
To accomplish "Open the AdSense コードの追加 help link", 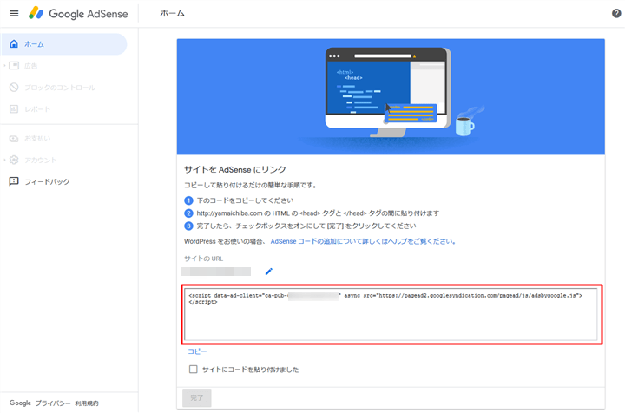I will coord(363,241).
